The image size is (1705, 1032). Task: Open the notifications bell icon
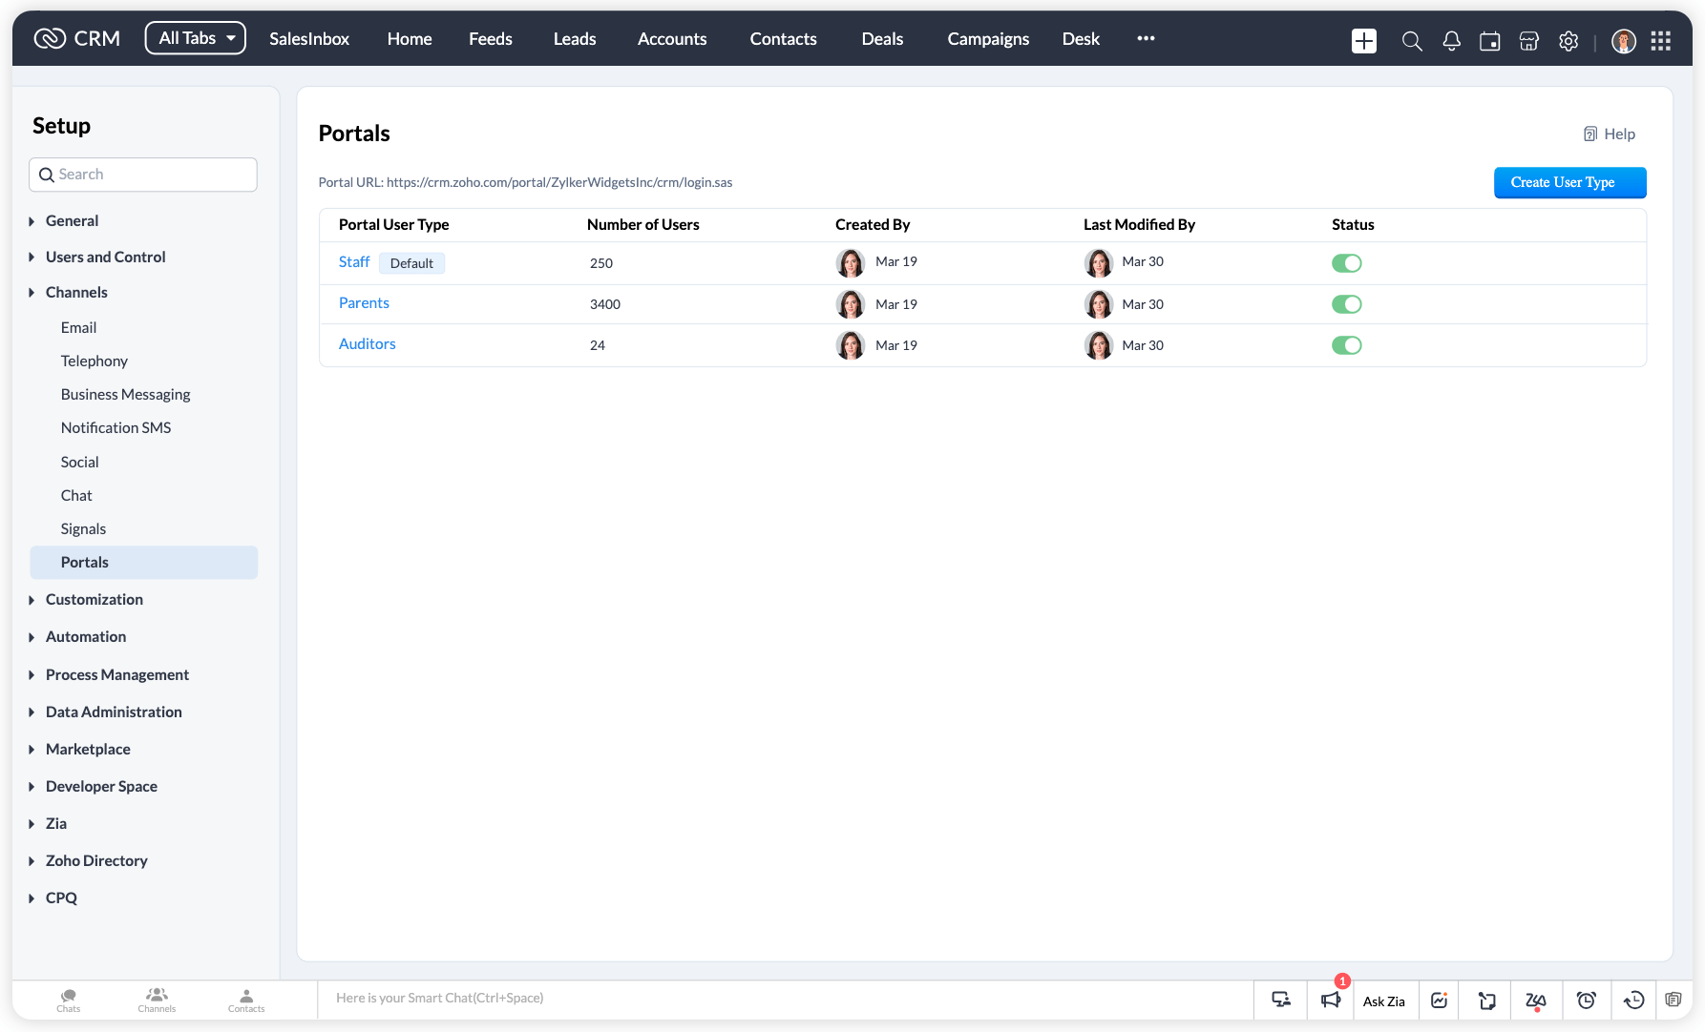pos(1451,40)
